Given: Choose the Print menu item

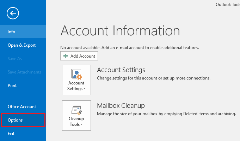Looking at the screenshot, I should coord(23,86).
